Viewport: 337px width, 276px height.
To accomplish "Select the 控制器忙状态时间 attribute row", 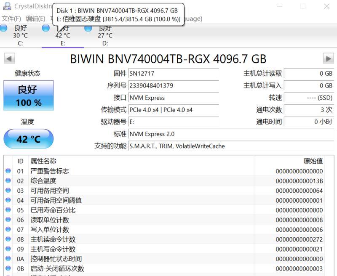I will (164, 259).
